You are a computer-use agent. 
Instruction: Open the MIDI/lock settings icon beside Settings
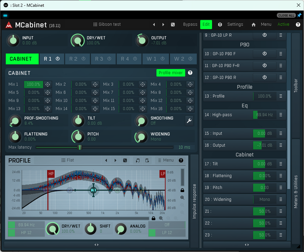pos(220,25)
